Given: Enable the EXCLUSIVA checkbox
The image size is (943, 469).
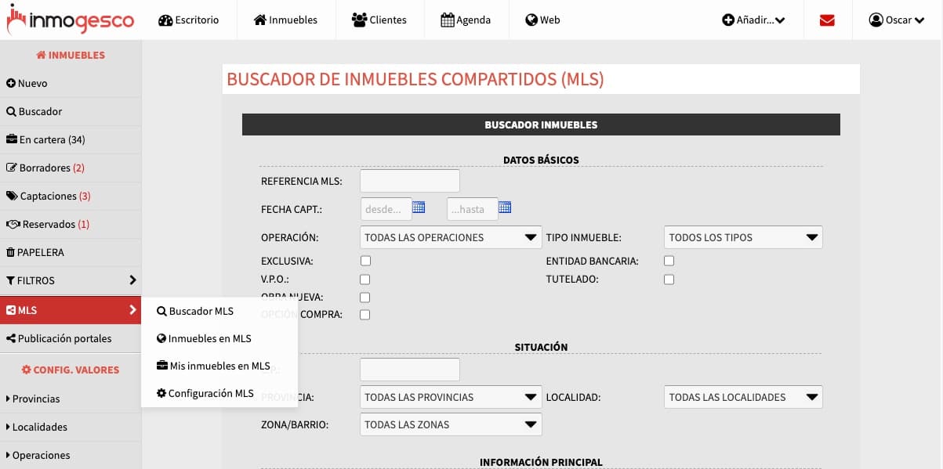Looking at the screenshot, I should tap(365, 261).
